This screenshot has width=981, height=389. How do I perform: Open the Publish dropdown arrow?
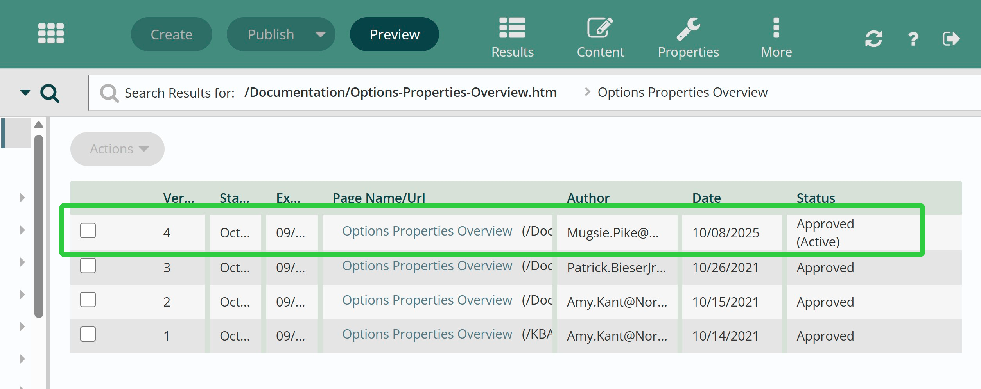tap(320, 34)
